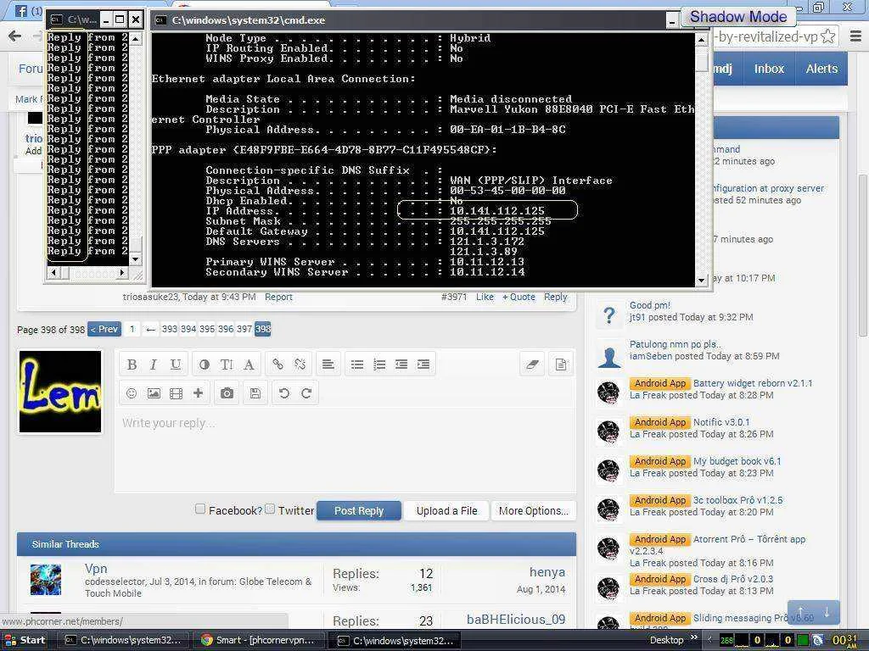Remove link using the unlink icon
Image resolution: width=869 pixels, height=651 pixels.
[300, 364]
